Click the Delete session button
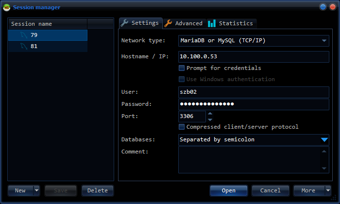The image size is (340, 204). pyautogui.click(x=97, y=190)
